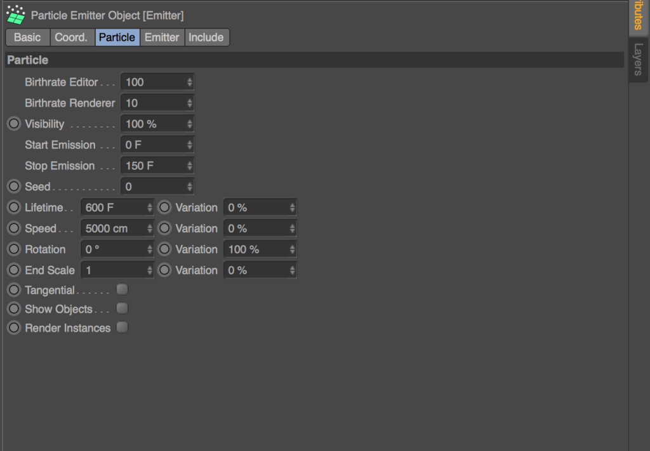
Task: Switch to the Emitter tab
Action: pos(162,37)
